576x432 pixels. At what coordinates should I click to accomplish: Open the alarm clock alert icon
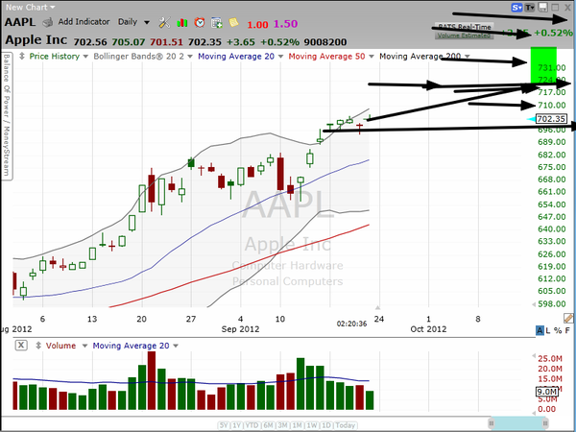(200, 22)
